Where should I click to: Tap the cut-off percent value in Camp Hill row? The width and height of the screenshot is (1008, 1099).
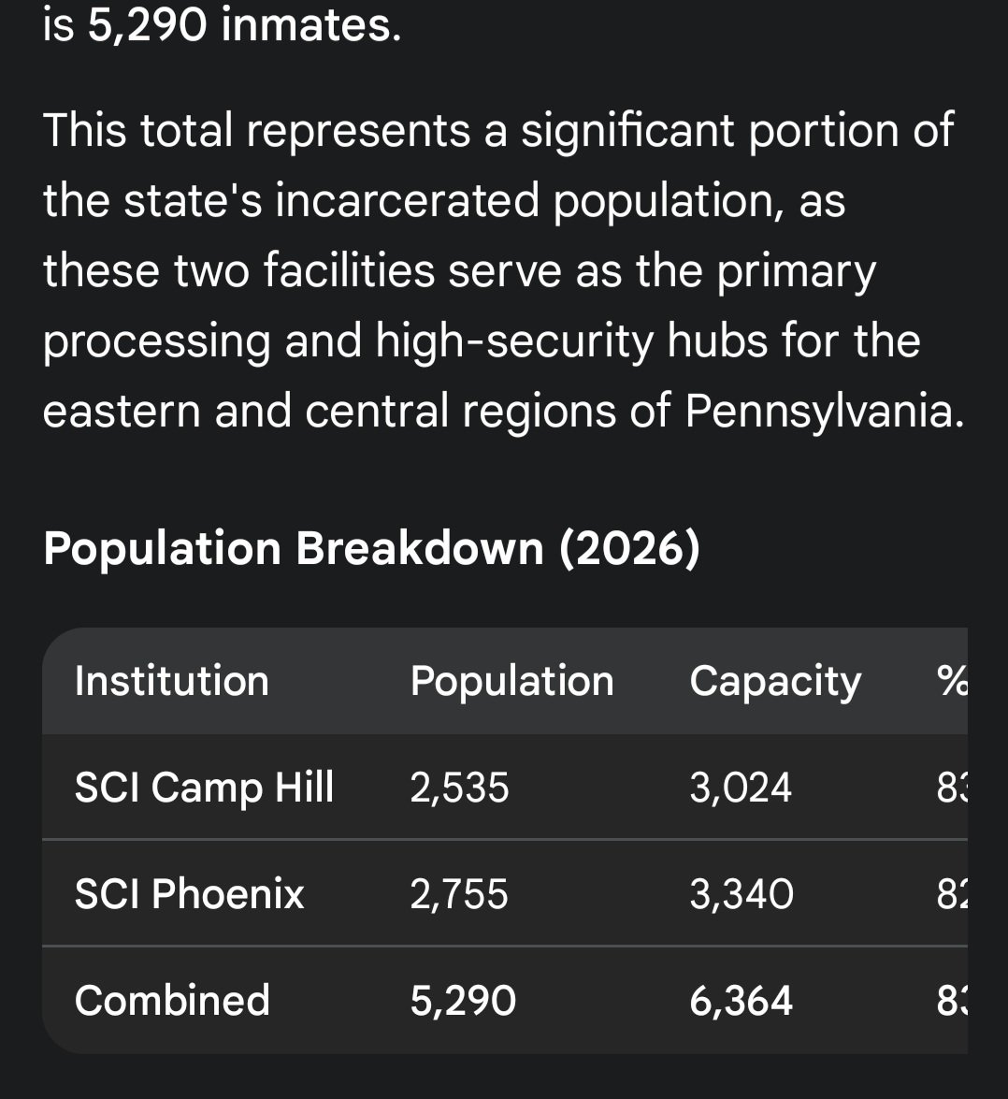tap(953, 788)
